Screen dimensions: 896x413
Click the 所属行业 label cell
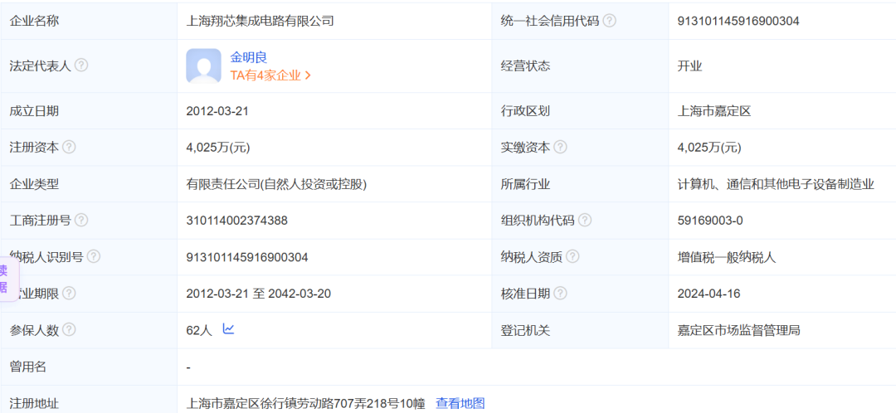[x=580, y=184]
